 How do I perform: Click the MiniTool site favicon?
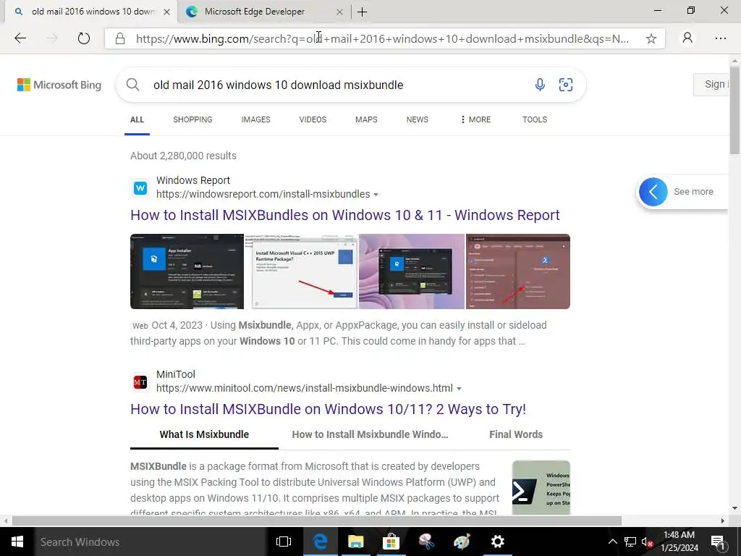coord(140,382)
